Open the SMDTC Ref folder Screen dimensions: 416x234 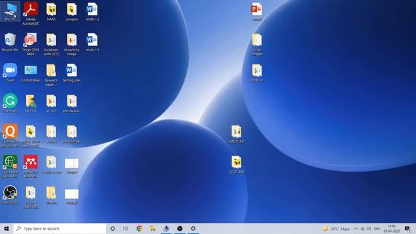[x=237, y=134]
